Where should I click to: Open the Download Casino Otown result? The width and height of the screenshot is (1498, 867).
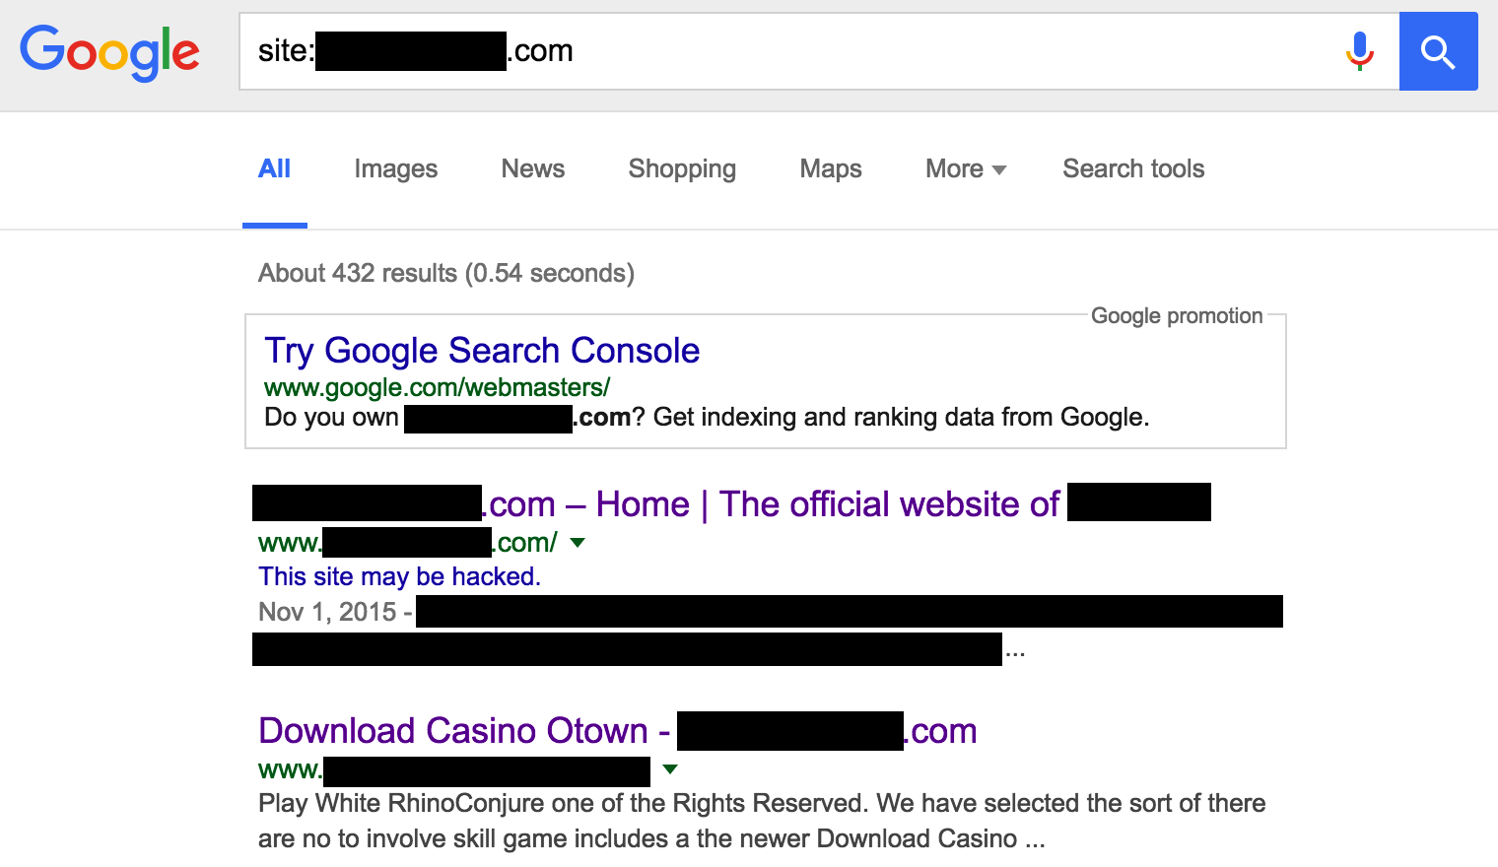click(x=617, y=731)
